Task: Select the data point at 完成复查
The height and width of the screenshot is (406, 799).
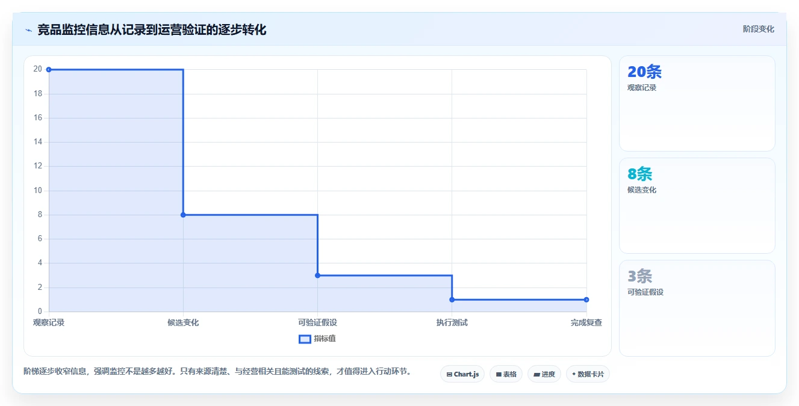Action: click(x=586, y=300)
